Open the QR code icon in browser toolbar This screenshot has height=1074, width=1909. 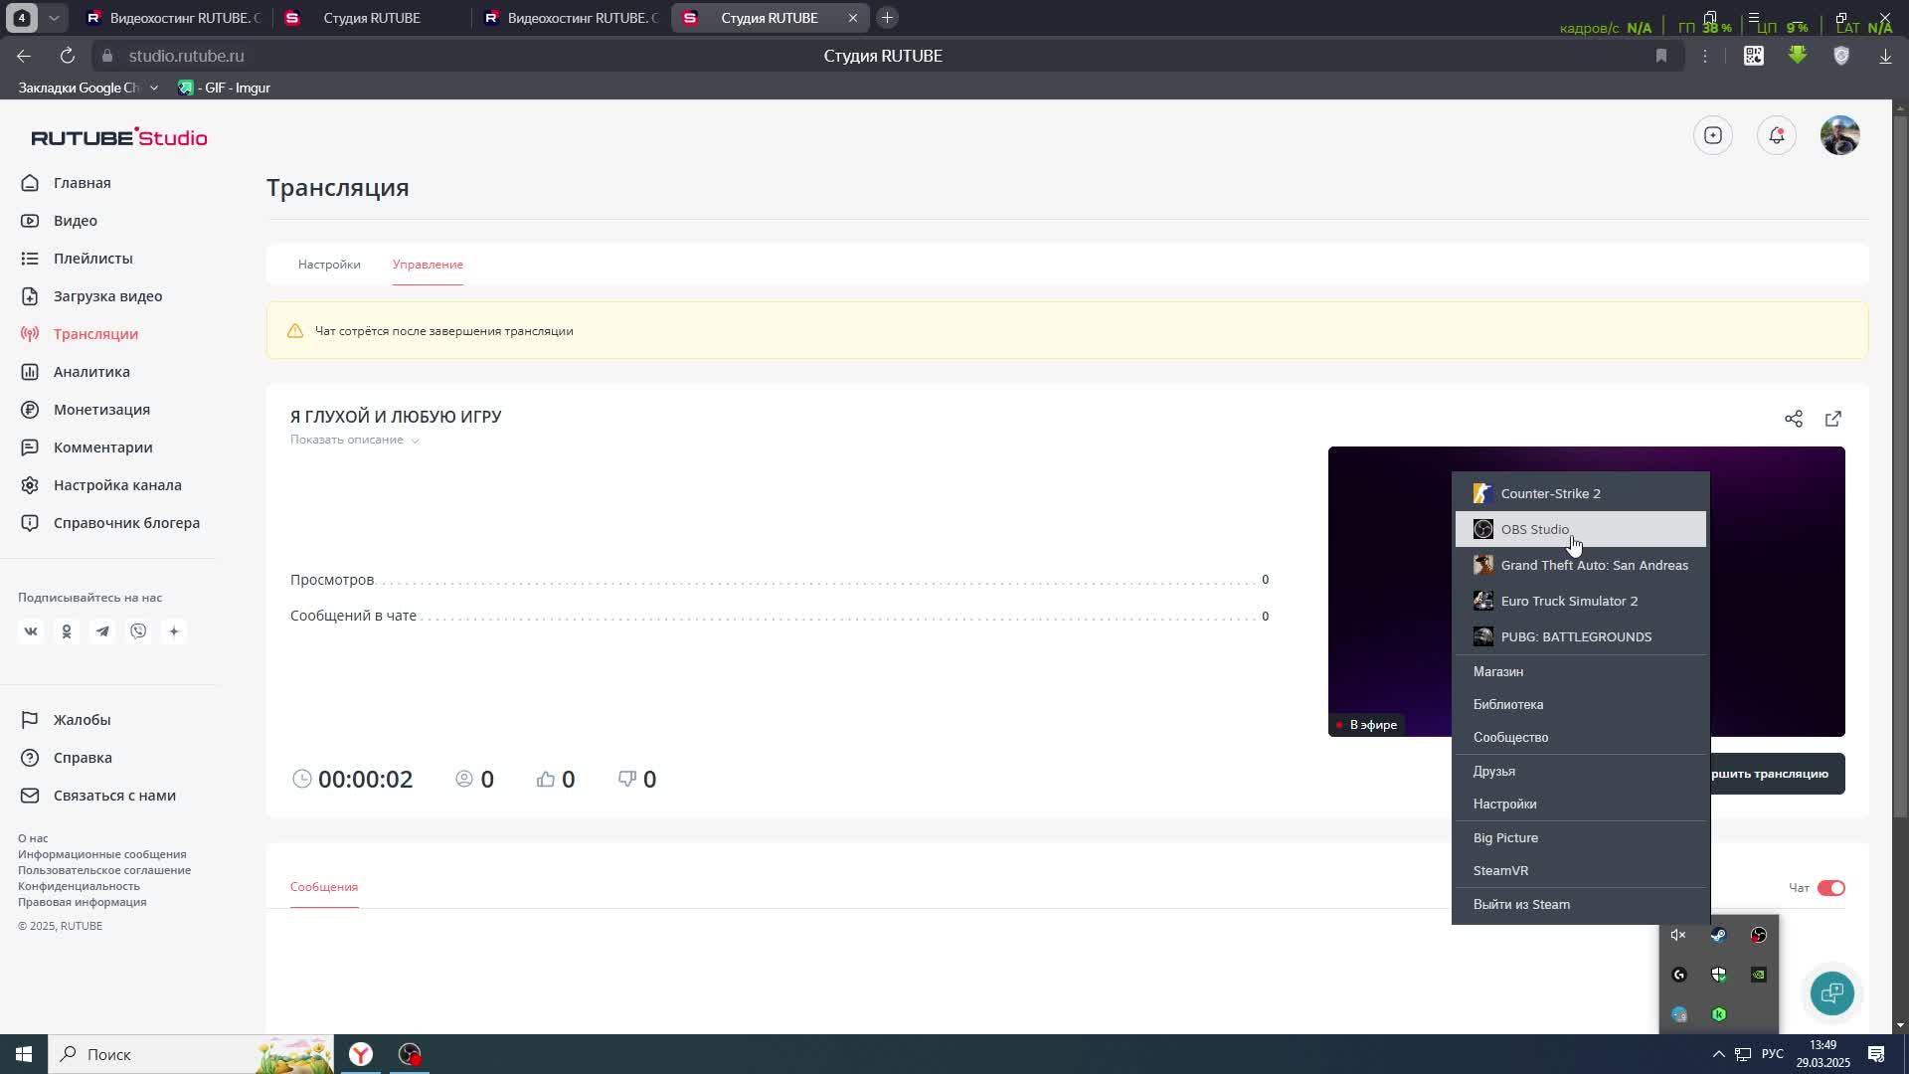(x=1754, y=56)
